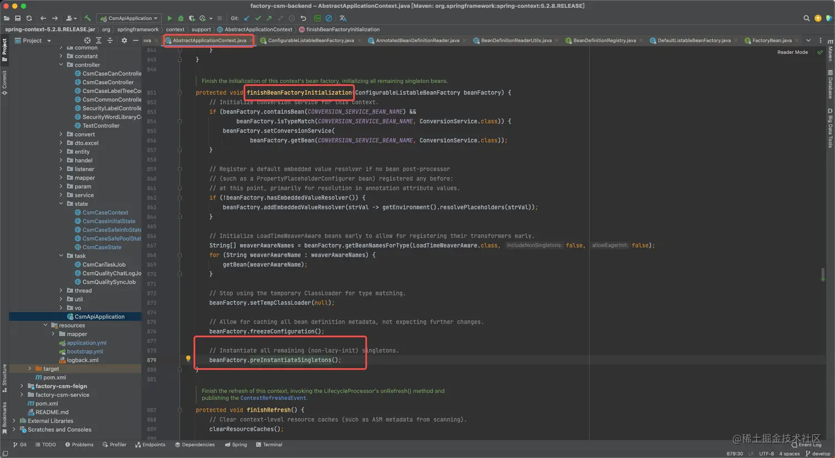The width and height of the screenshot is (835, 458).
Task: Click the Reload from disk sync icon
Action: pyautogui.click(x=29, y=18)
